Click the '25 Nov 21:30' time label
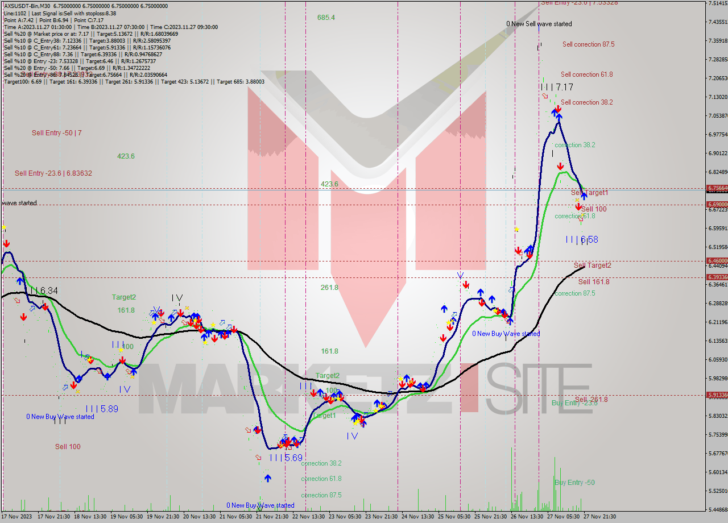Screen dimensions: 728x523 [x=491, y=517]
